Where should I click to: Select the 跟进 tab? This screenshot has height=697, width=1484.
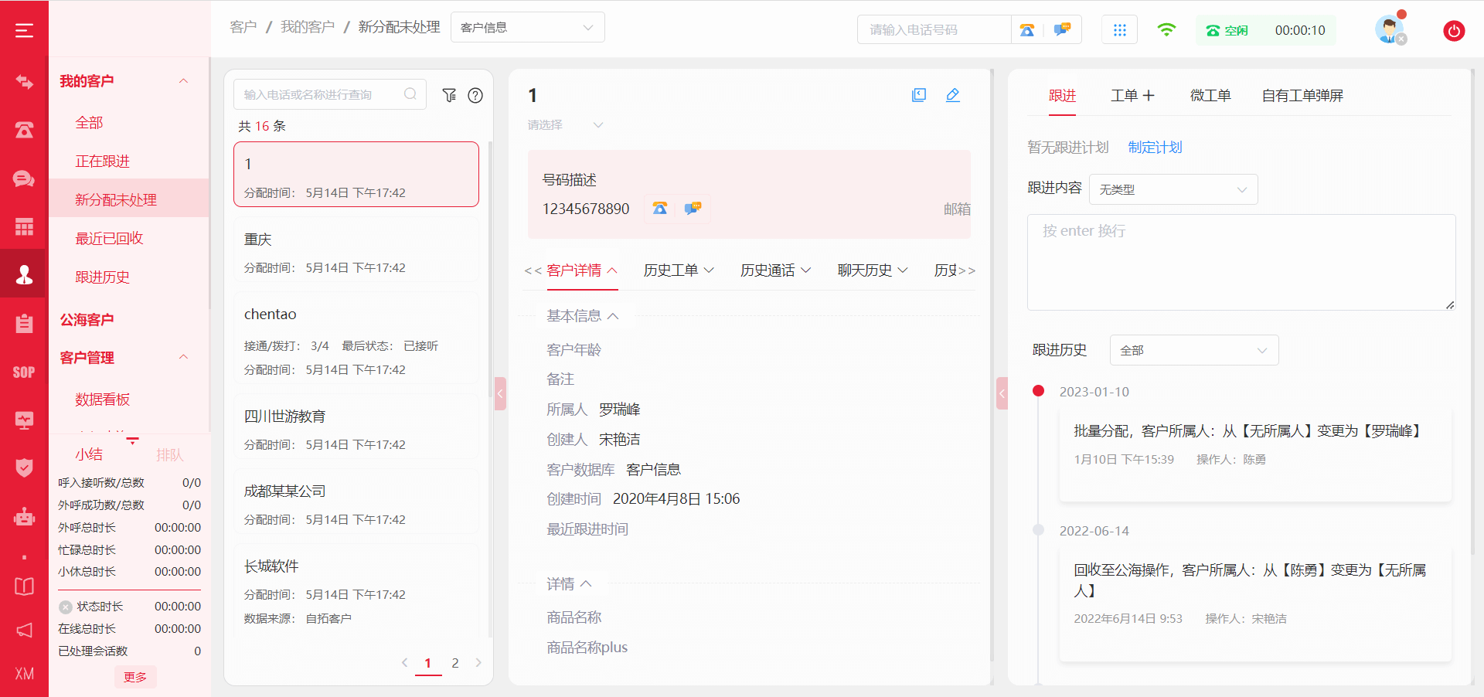1062,95
